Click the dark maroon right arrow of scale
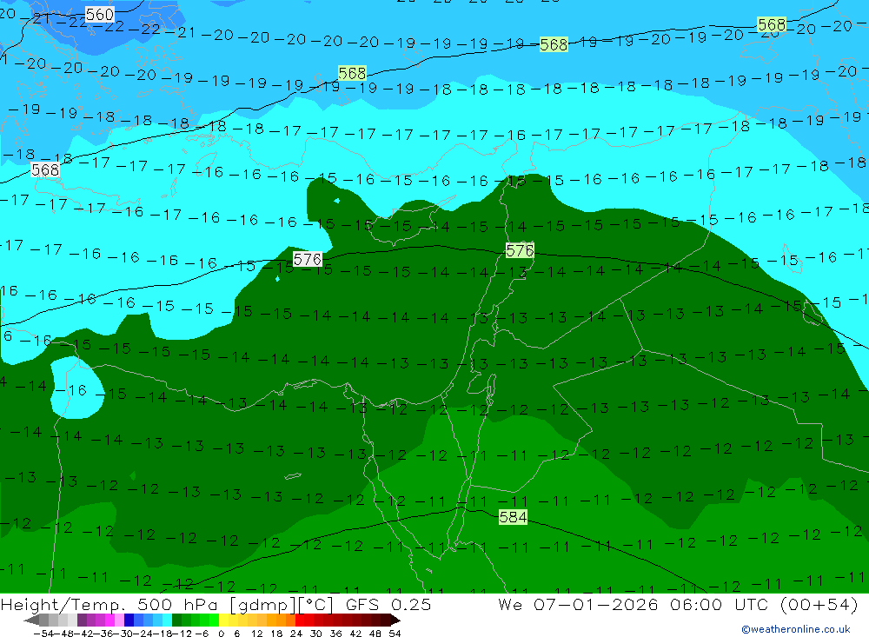The image size is (869, 637). 395,620
